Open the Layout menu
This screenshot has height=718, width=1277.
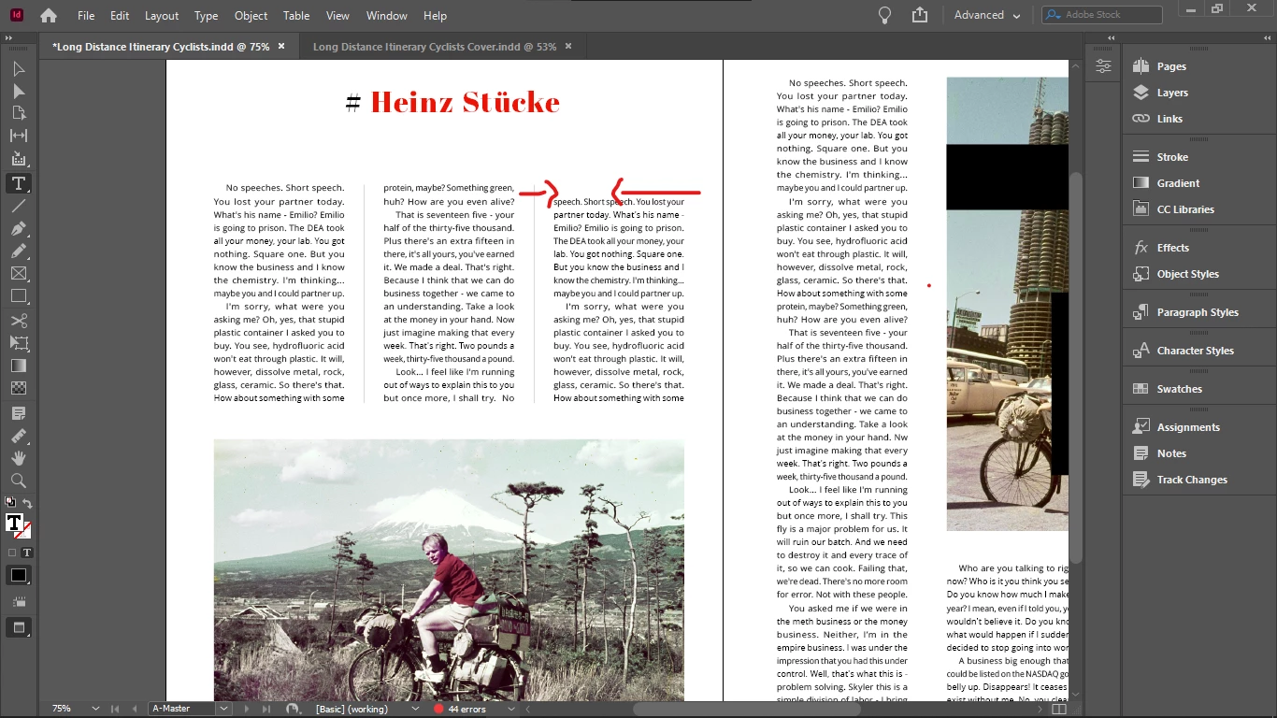(162, 16)
